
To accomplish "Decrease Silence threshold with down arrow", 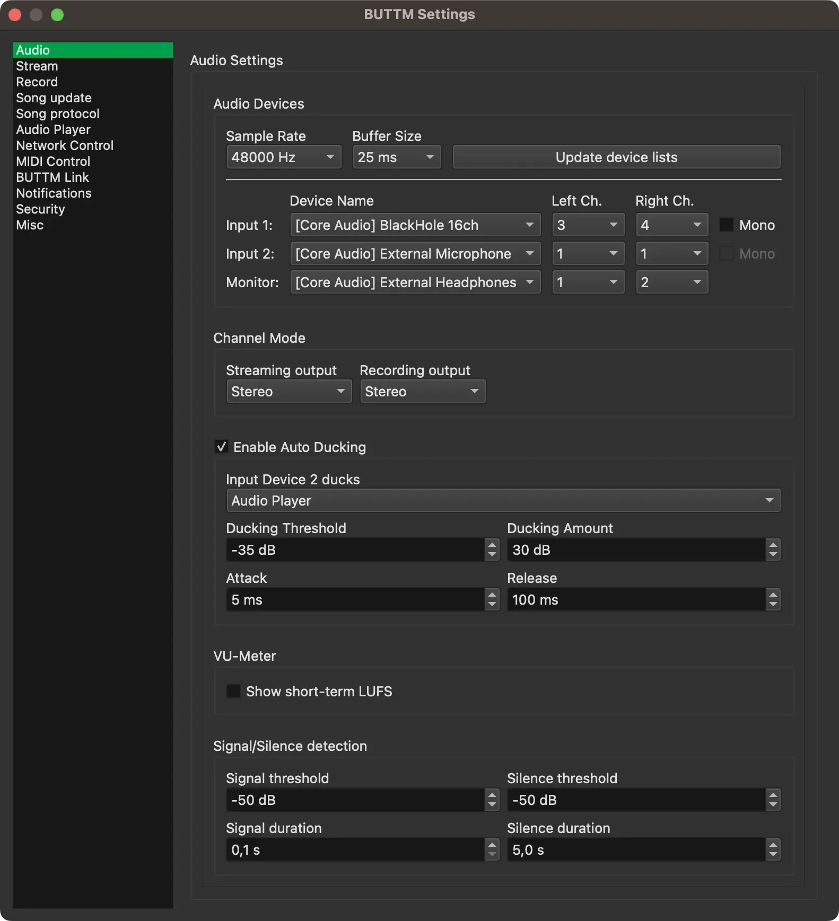I will tap(773, 805).
